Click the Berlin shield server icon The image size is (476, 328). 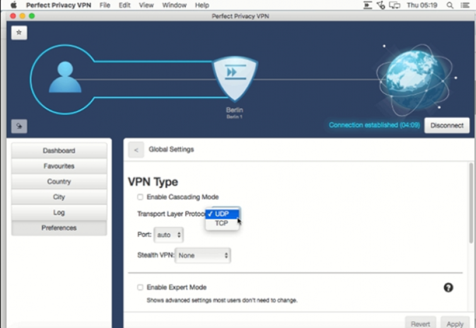click(235, 78)
